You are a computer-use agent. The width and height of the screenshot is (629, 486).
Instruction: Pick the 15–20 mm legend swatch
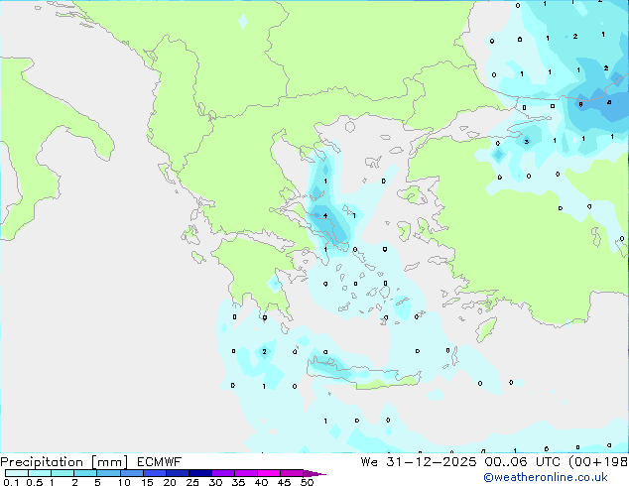point(155,473)
